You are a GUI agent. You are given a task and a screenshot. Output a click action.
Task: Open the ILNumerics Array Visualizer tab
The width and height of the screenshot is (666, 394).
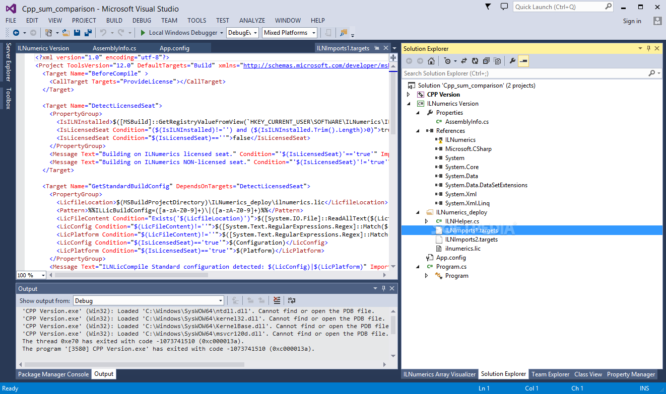(440, 374)
